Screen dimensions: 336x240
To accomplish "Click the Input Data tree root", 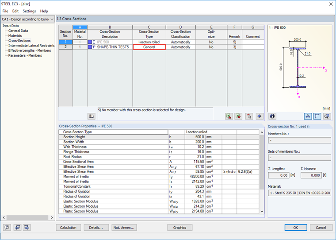I will point(11,26).
